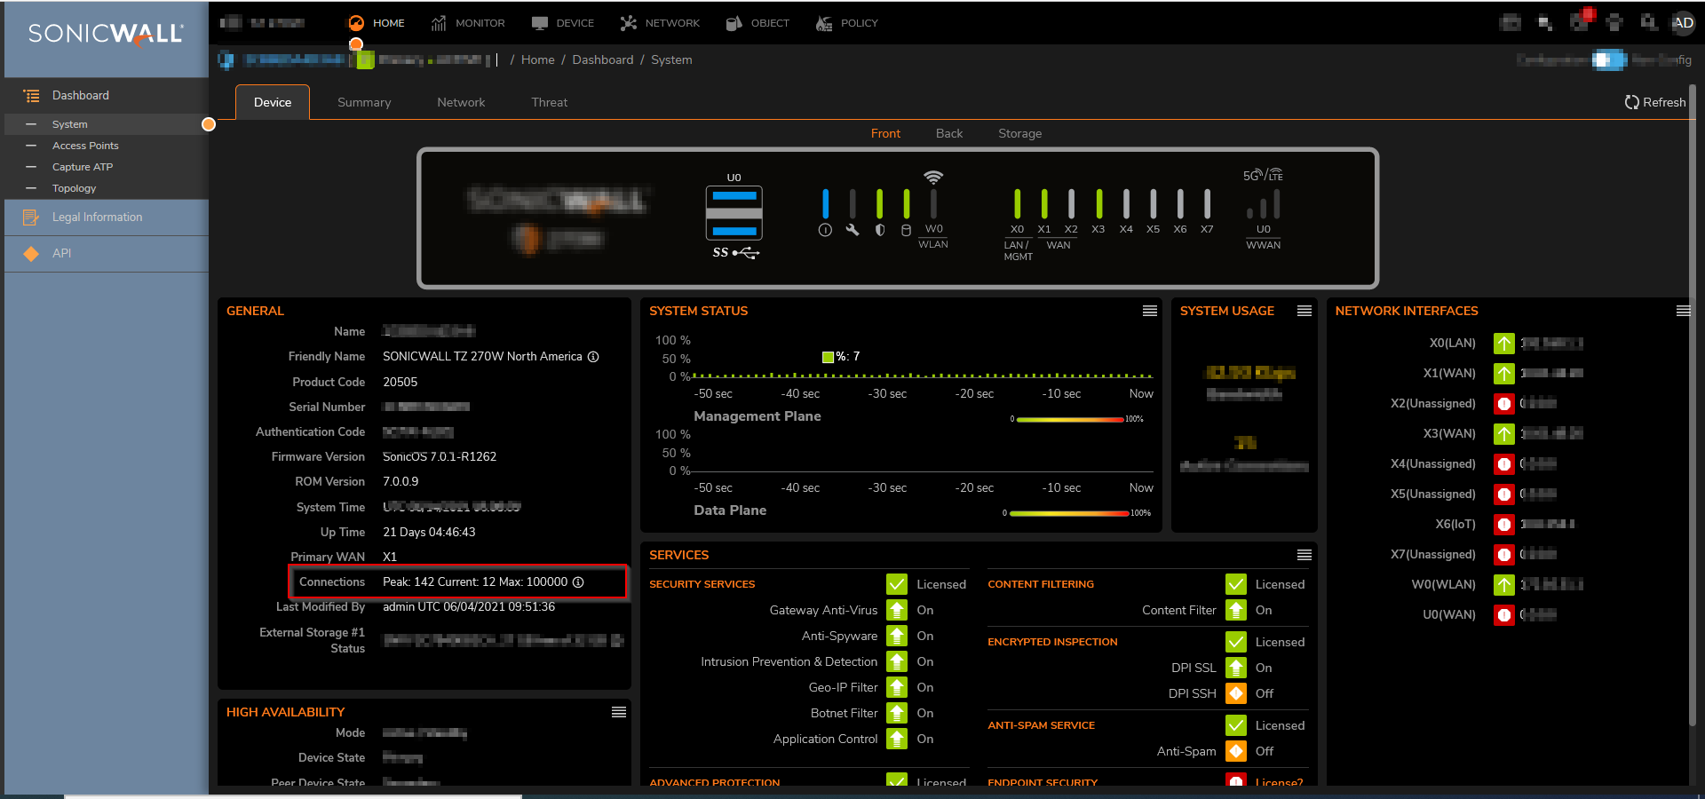Open the HOME top navigation menu
The width and height of the screenshot is (1705, 799).
[377, 23]
